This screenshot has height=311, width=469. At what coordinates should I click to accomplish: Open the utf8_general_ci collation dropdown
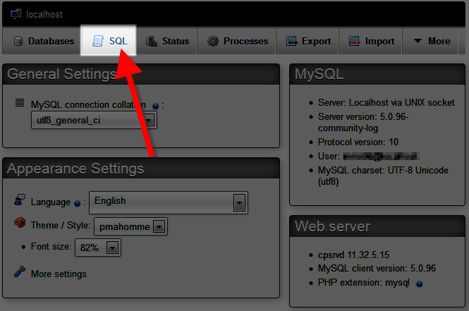94,121
